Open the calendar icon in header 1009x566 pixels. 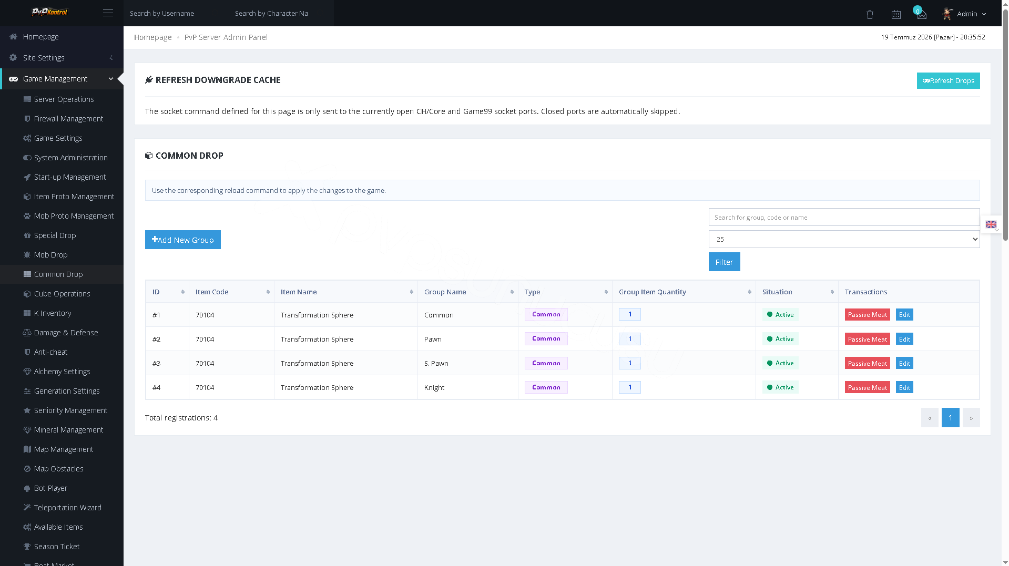tap(896, 14)
